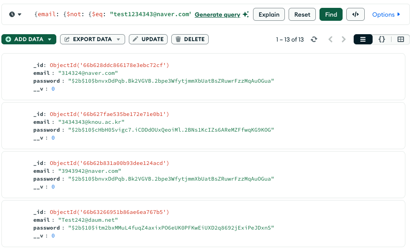Click the Explain button
Viewport: 410px width, 249px height.
click(x=269, y=14)
